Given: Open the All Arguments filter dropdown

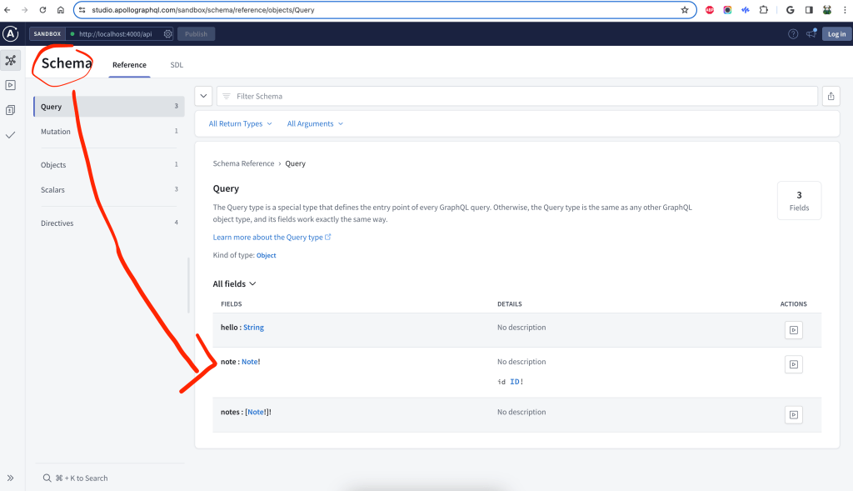Looking at the screenshot, I should tap(315, 123).
